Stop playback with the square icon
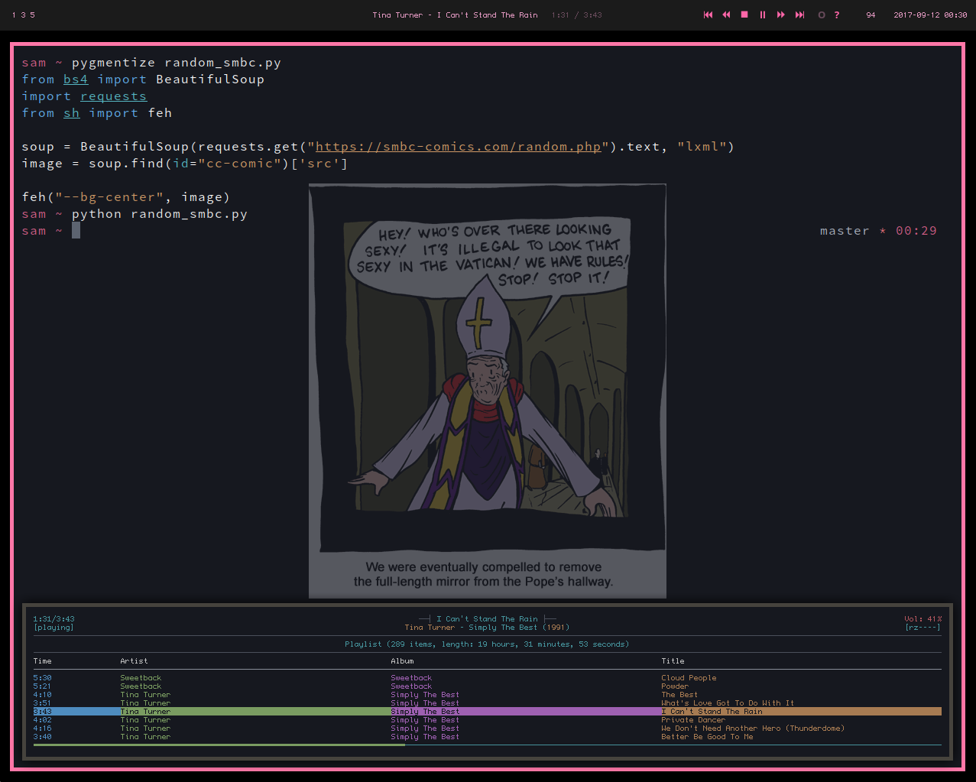Screen dimensions: 976x782 (x=744, y=15)
